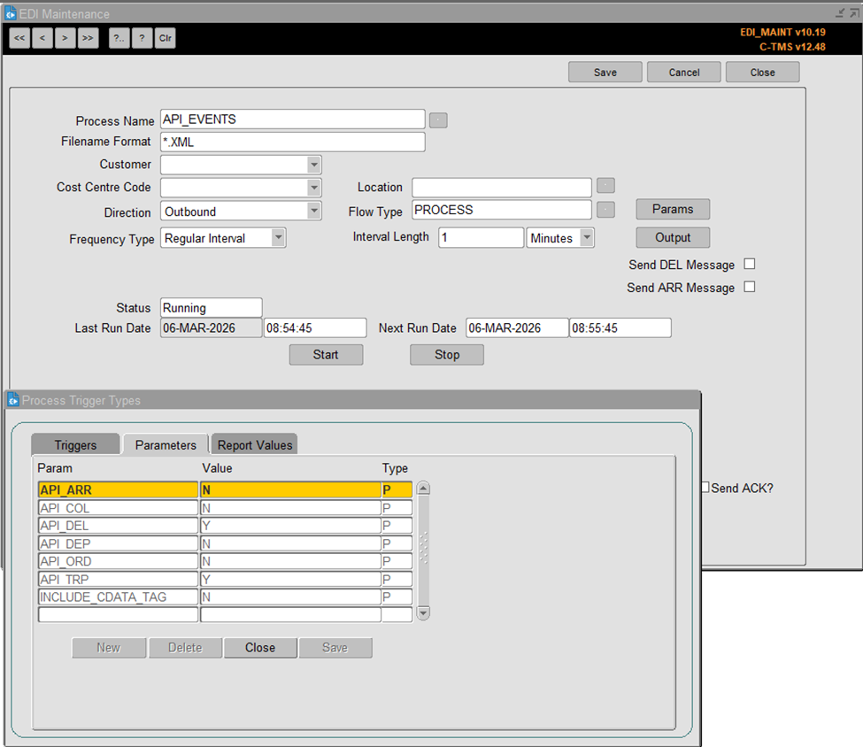Enable the Send ARR Message checkbox
The height and width of the screenshot is (747, 863).
click(747, 287)
